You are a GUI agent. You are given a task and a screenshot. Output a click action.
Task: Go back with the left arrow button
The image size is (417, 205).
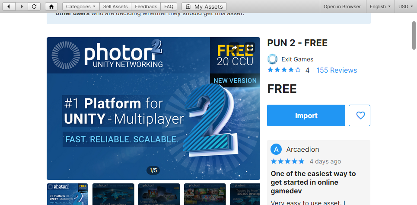point(9,6)
